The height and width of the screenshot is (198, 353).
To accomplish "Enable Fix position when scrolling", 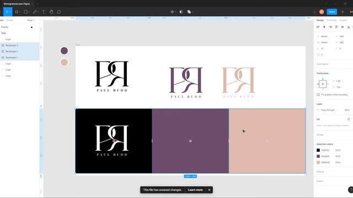I will [x=318, y=95].
